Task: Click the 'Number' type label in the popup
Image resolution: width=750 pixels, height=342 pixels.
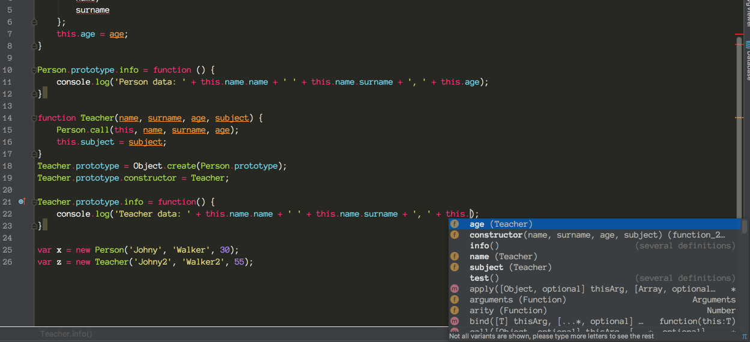Action: (x=721, y=310)
